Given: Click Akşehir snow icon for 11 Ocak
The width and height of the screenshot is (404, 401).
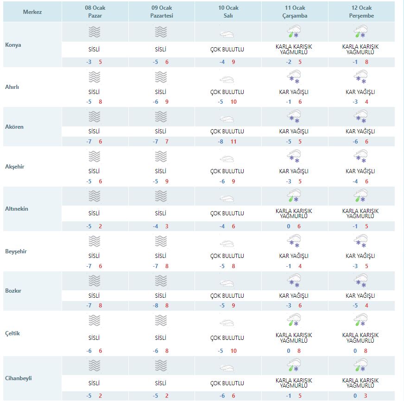Looking at the screenshot, I should tap(293, 156).
